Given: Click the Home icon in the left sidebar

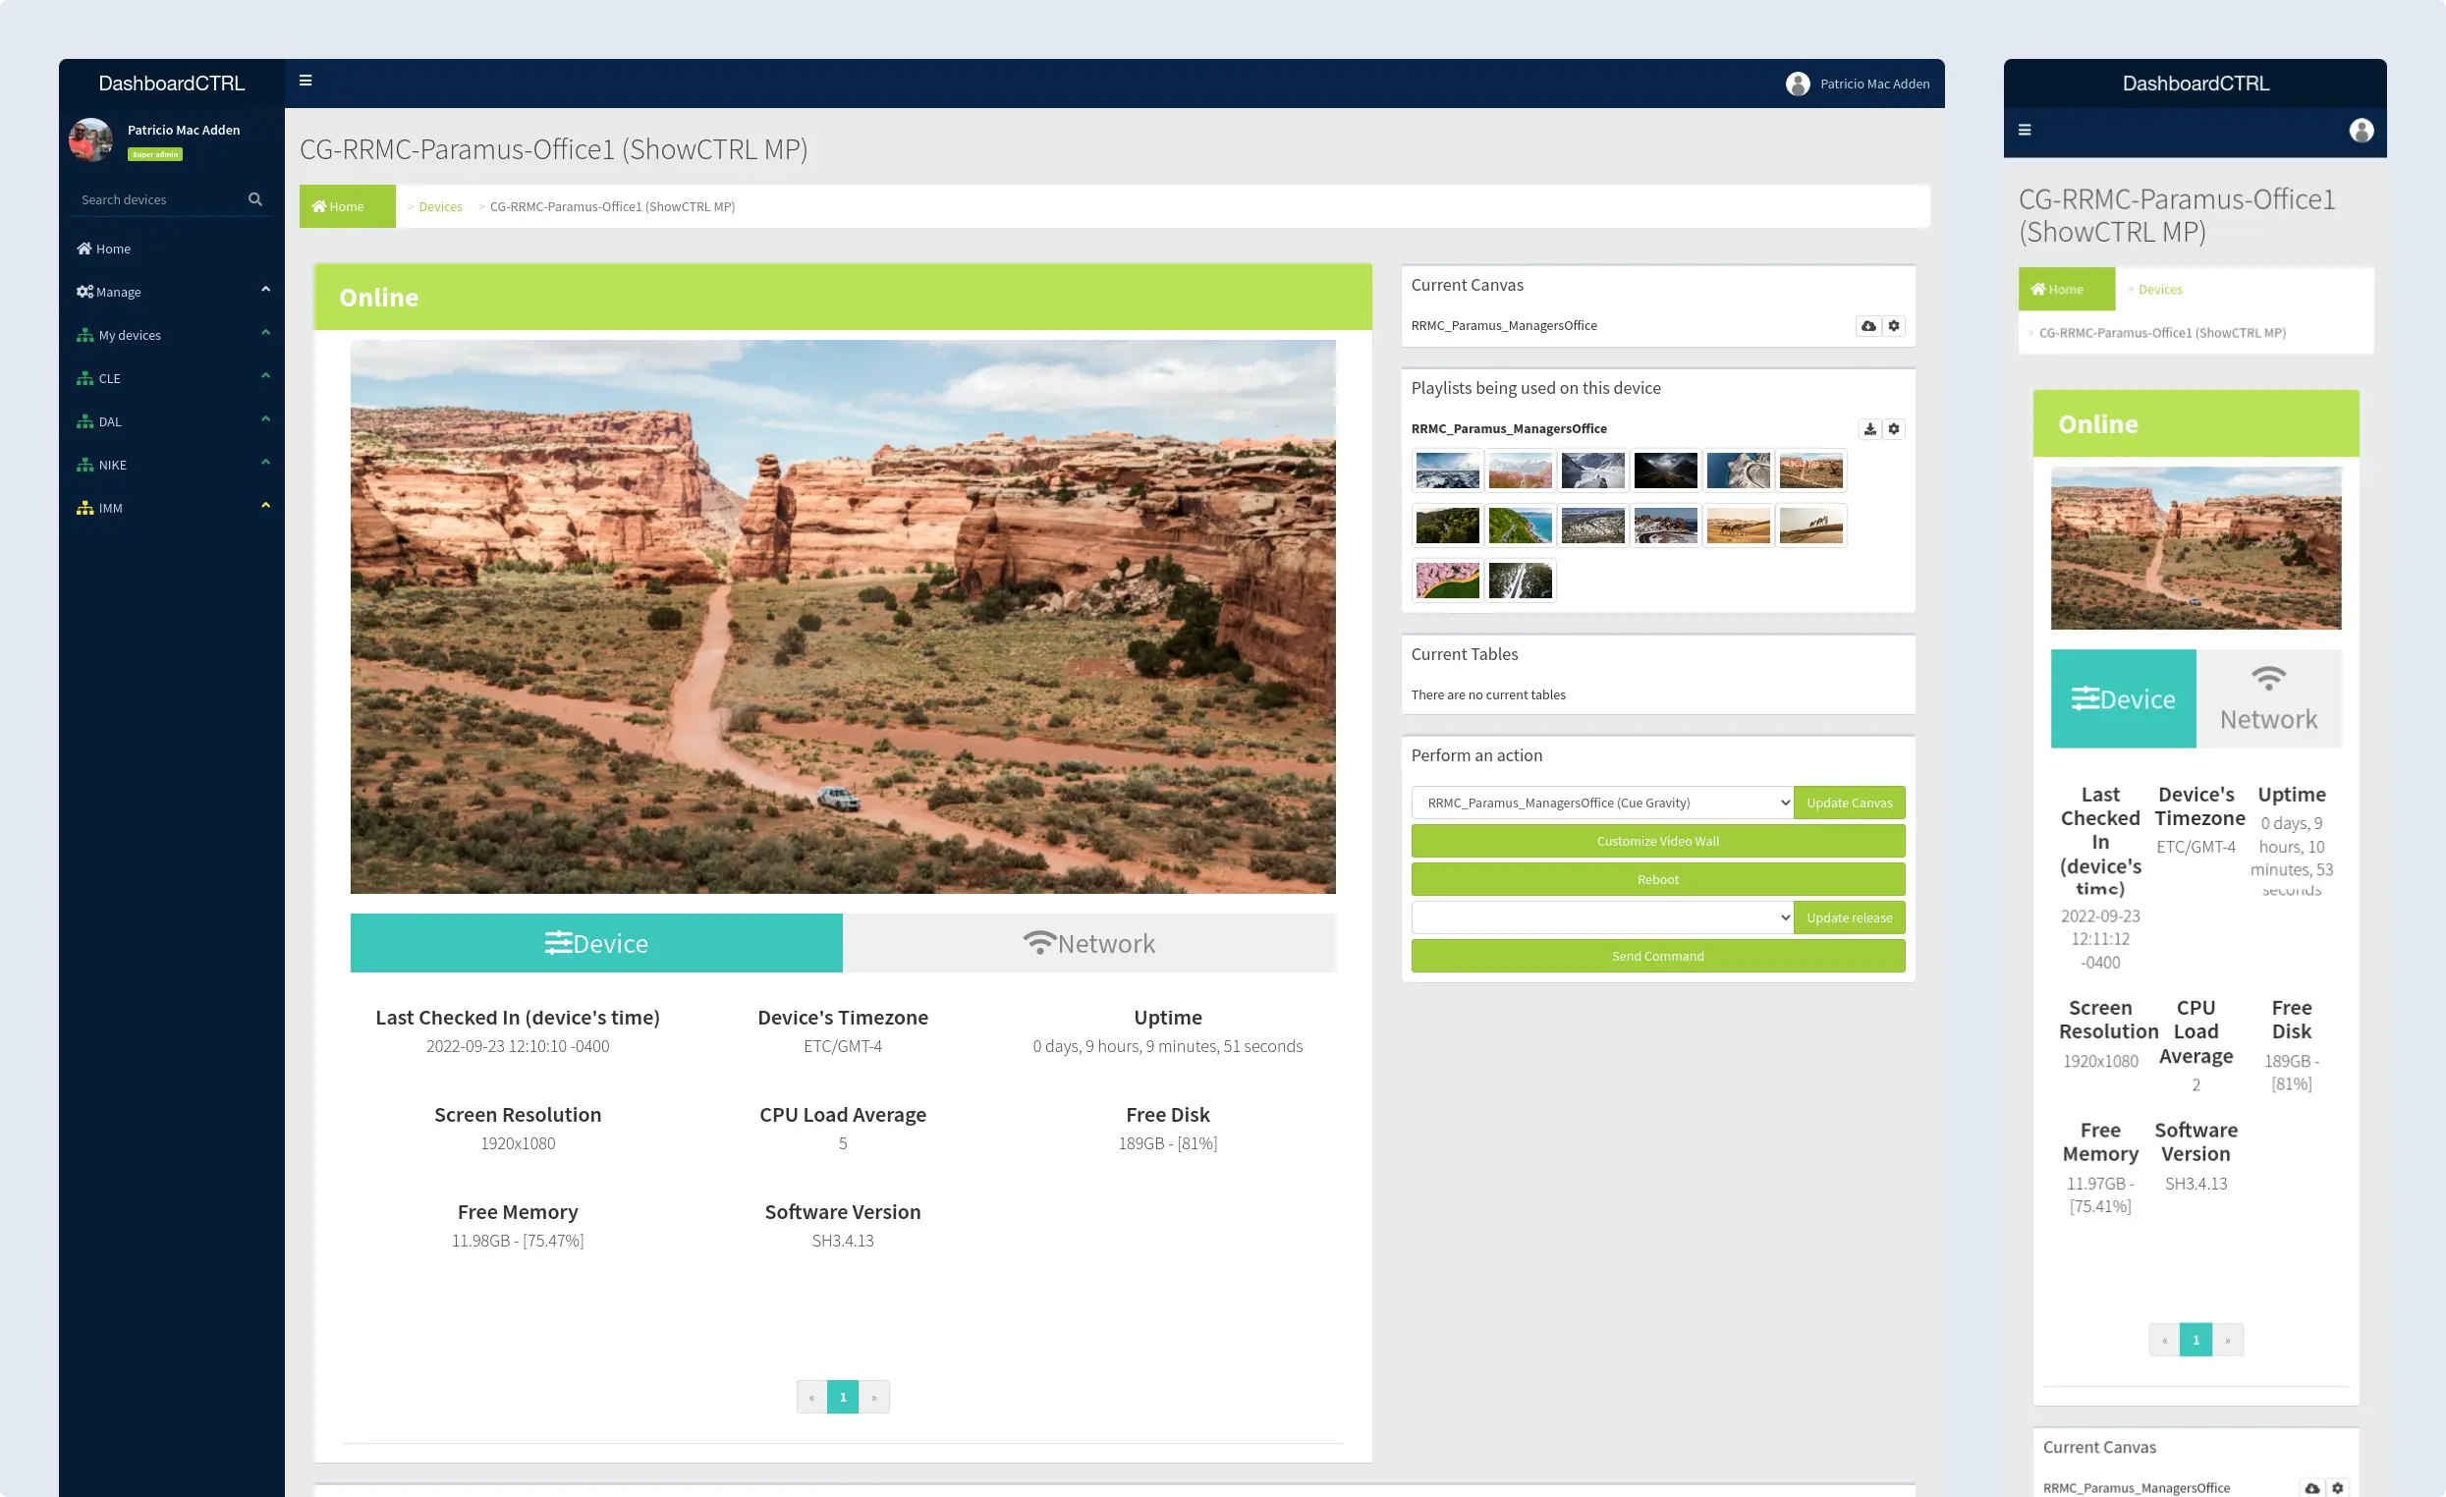Looking at the screenshot, I should 84,249.
